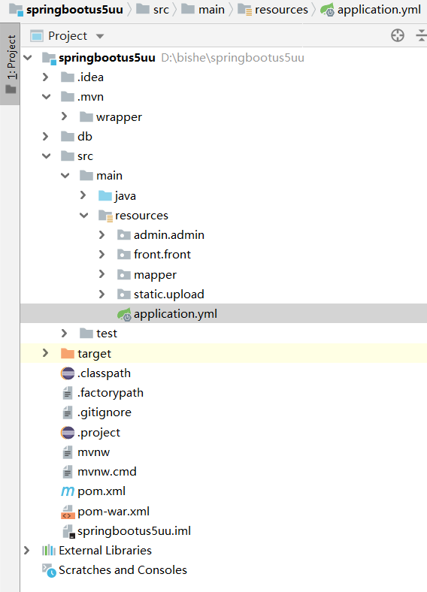Select the pom.xml Maven file
The image size is (427, 592).
pos(101,491)
